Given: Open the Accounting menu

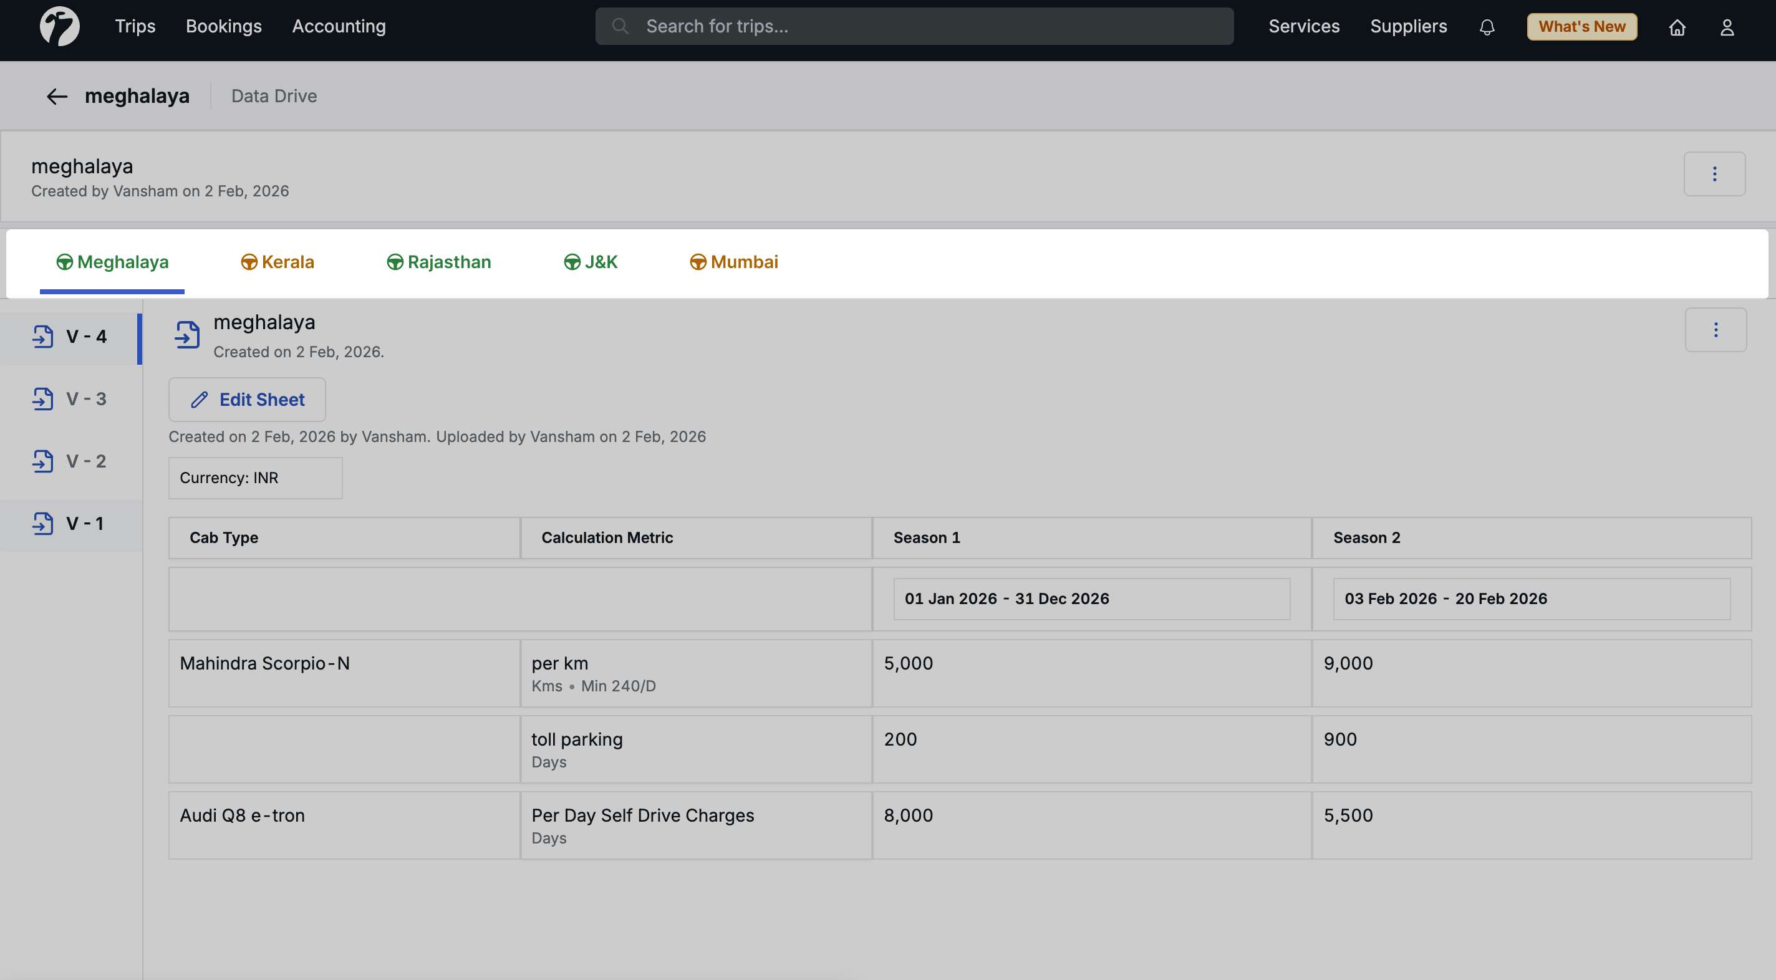Looking at the screenshot, I should click(x=339, y=26).
